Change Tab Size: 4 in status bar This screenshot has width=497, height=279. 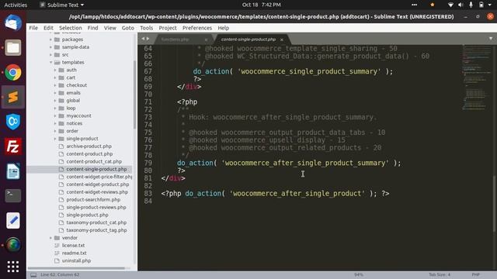[440, 274]
